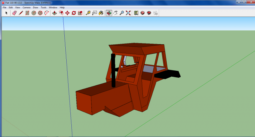
Task: Select the Rotate tool
Action: click(74, 13)
